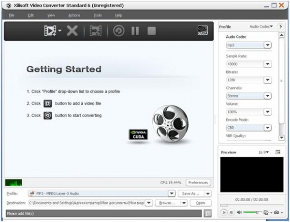Click the Open destination button
The image size is (290, 222).
pos(201,203)
